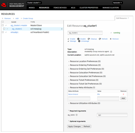Image resolution: width=135 pixels, height=133 pixels.
Task: Expand Resource Colocation Preferences
Action: point(85,73)
